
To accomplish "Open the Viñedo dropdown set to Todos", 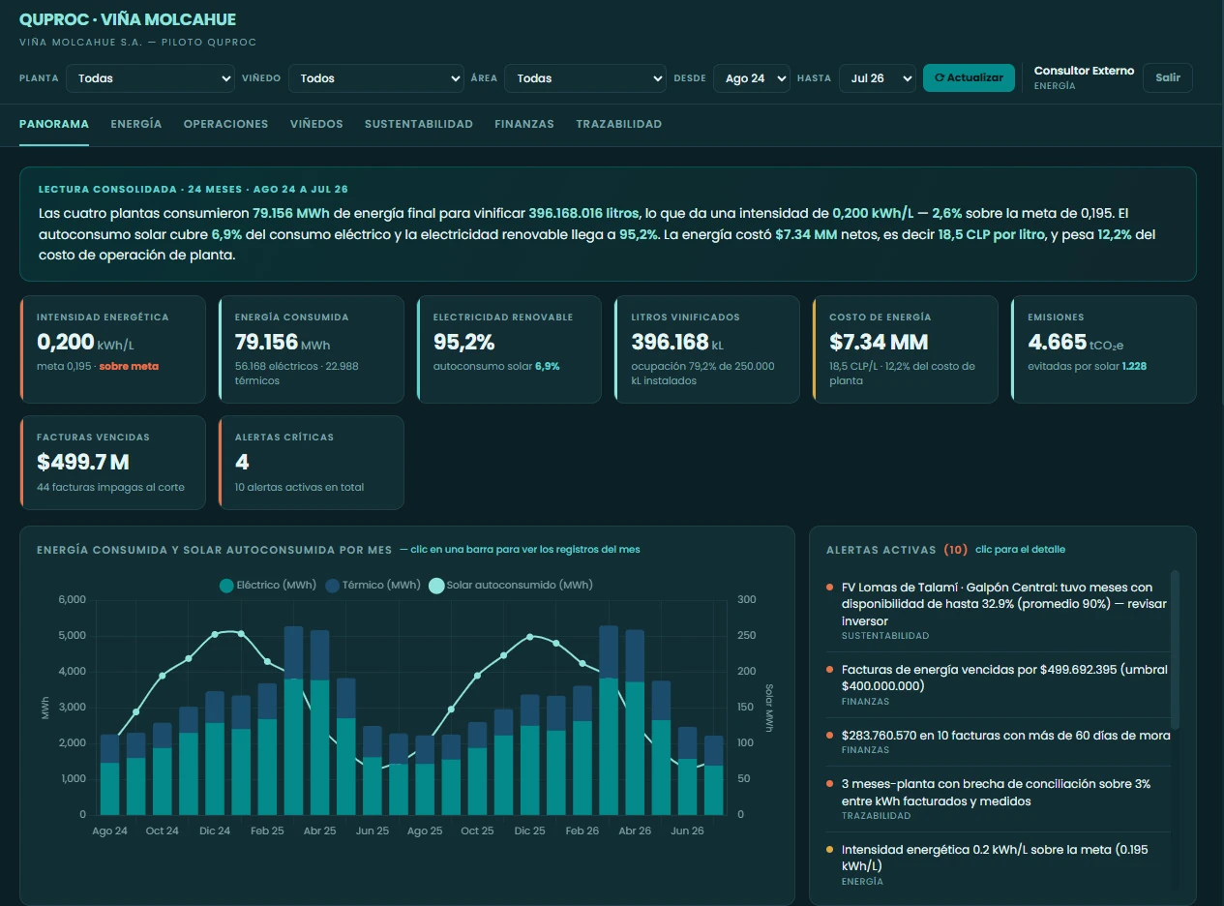I will tap(376, 78).
